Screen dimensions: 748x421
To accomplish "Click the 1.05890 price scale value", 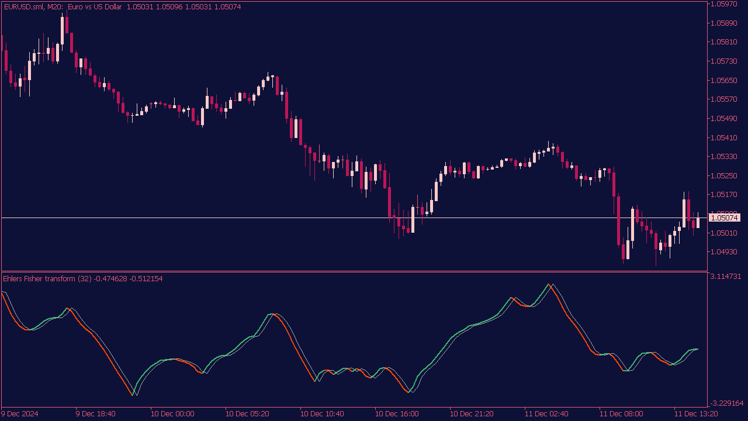I will (x=724, y=23).
